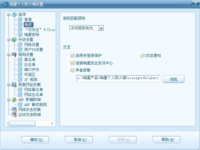Screen dimensions: 200x150
Task: Select the 普通 tree item
Action: [x=28, y=20]
